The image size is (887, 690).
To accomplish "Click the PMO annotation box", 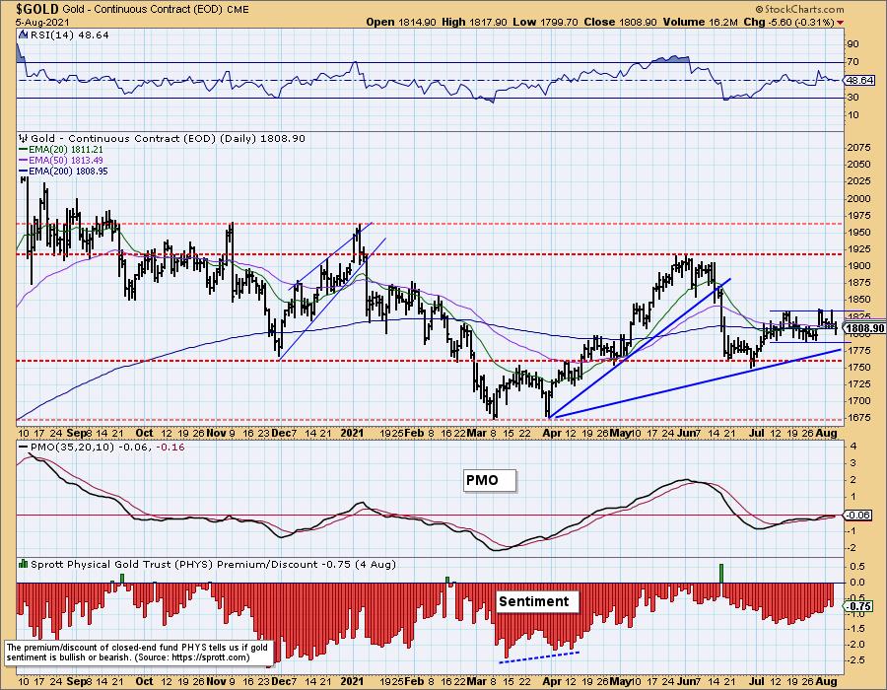I will coord(489,481).
